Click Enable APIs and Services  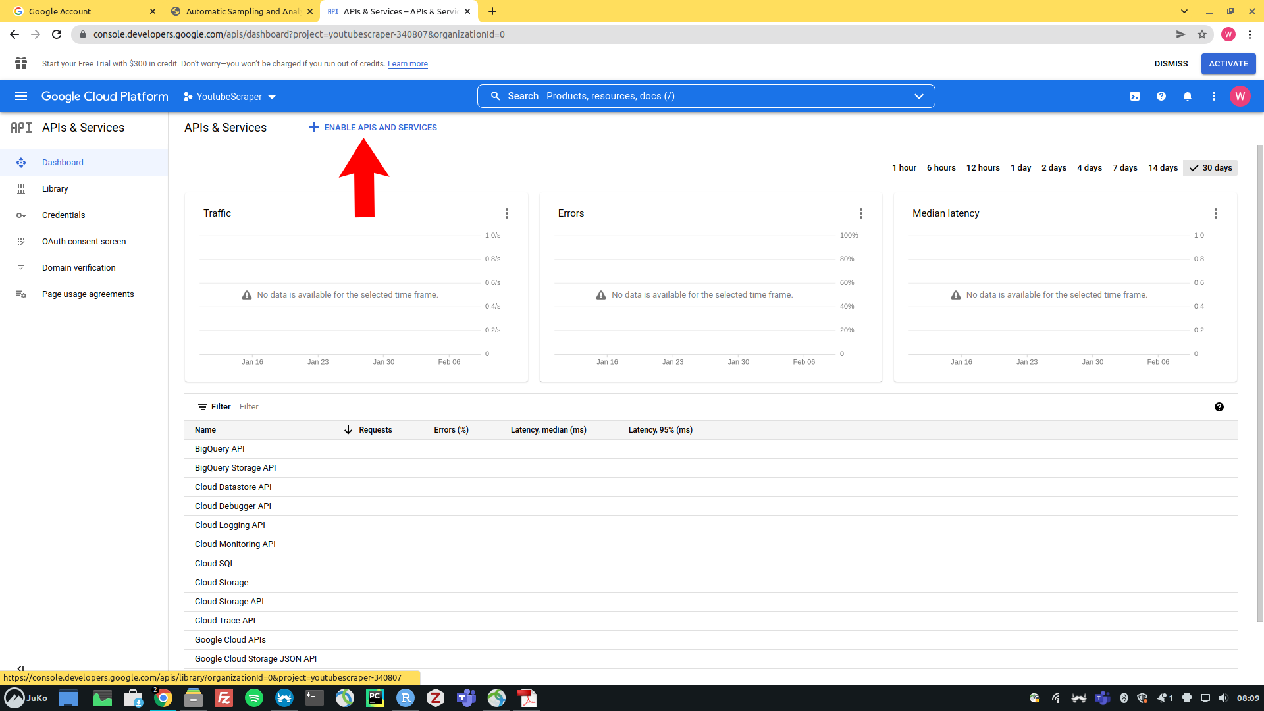click(373, 128)
